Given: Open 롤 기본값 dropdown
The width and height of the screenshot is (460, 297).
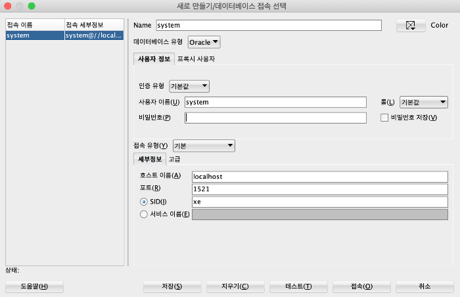Looking at the screenshot, I should (x=424, y=102).
